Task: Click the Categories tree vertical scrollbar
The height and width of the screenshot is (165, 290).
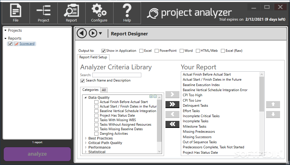Action: [x=159, y=121]
